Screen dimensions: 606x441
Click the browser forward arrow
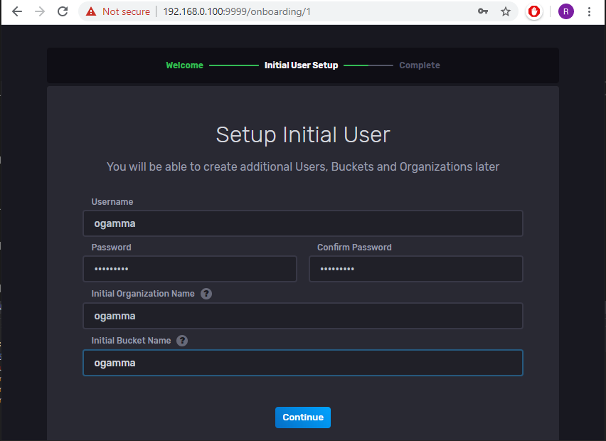click(x=40, y=11)
